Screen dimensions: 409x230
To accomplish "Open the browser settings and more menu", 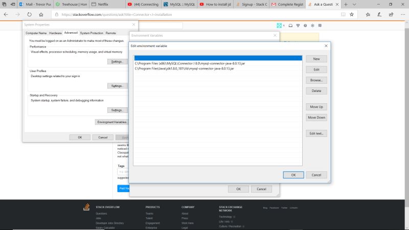I will tap(403, 15).
